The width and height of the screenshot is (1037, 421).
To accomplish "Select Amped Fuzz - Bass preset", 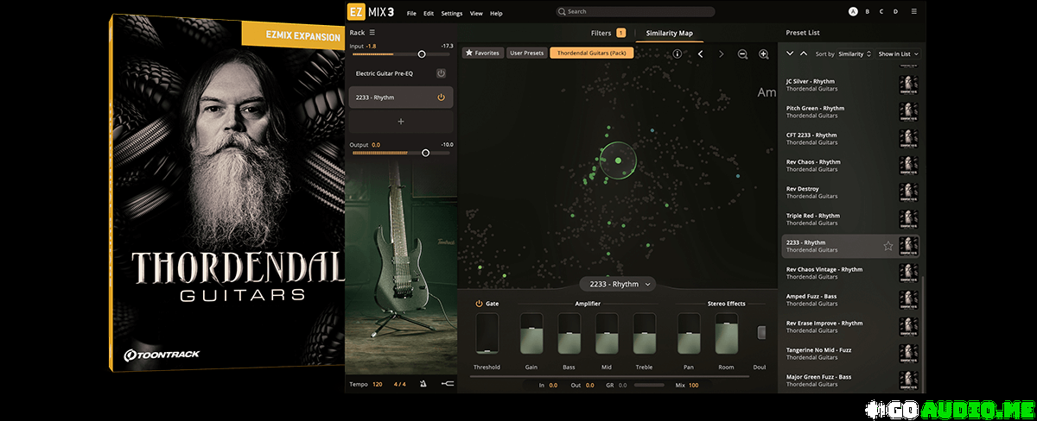I will tap(851, 299).
